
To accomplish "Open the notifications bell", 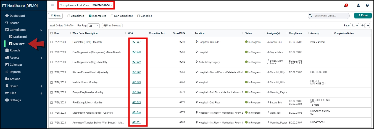I will coord(346,5).
